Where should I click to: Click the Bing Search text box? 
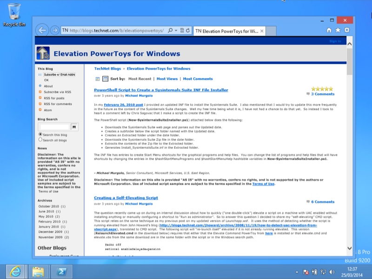55,127
